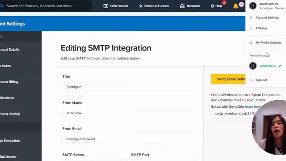
Task: Click the Follow-Up Funnels arrow icon
Action: (x=141, y=6)
